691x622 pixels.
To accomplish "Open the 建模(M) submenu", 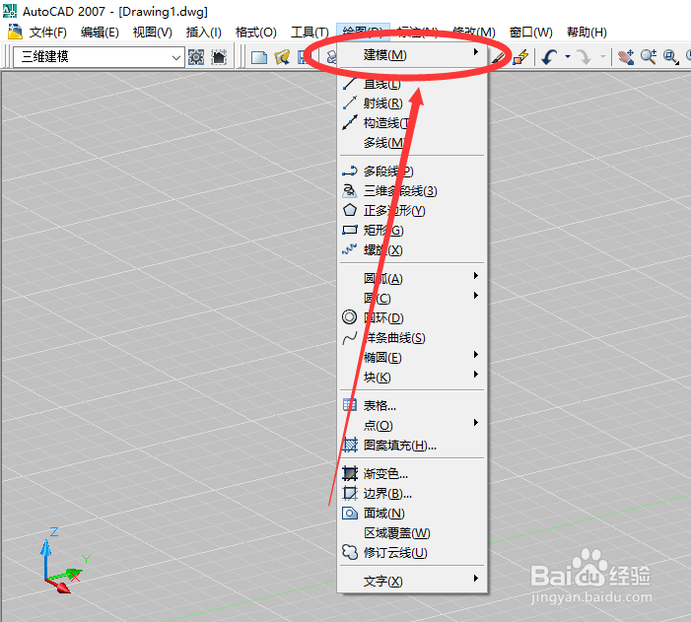I will (x=412, y=55).
